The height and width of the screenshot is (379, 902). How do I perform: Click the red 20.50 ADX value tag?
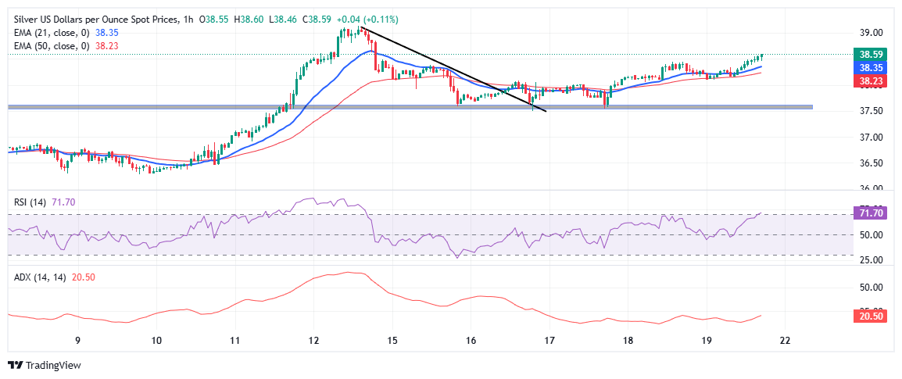[871, 315]
